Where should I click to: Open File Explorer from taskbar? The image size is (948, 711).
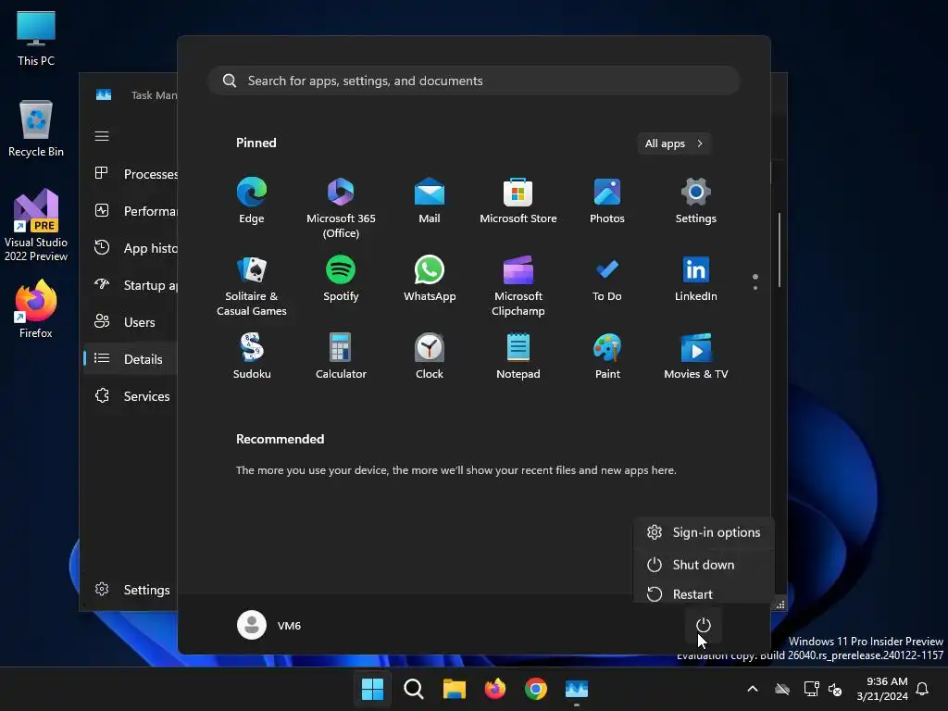[454, 689]
